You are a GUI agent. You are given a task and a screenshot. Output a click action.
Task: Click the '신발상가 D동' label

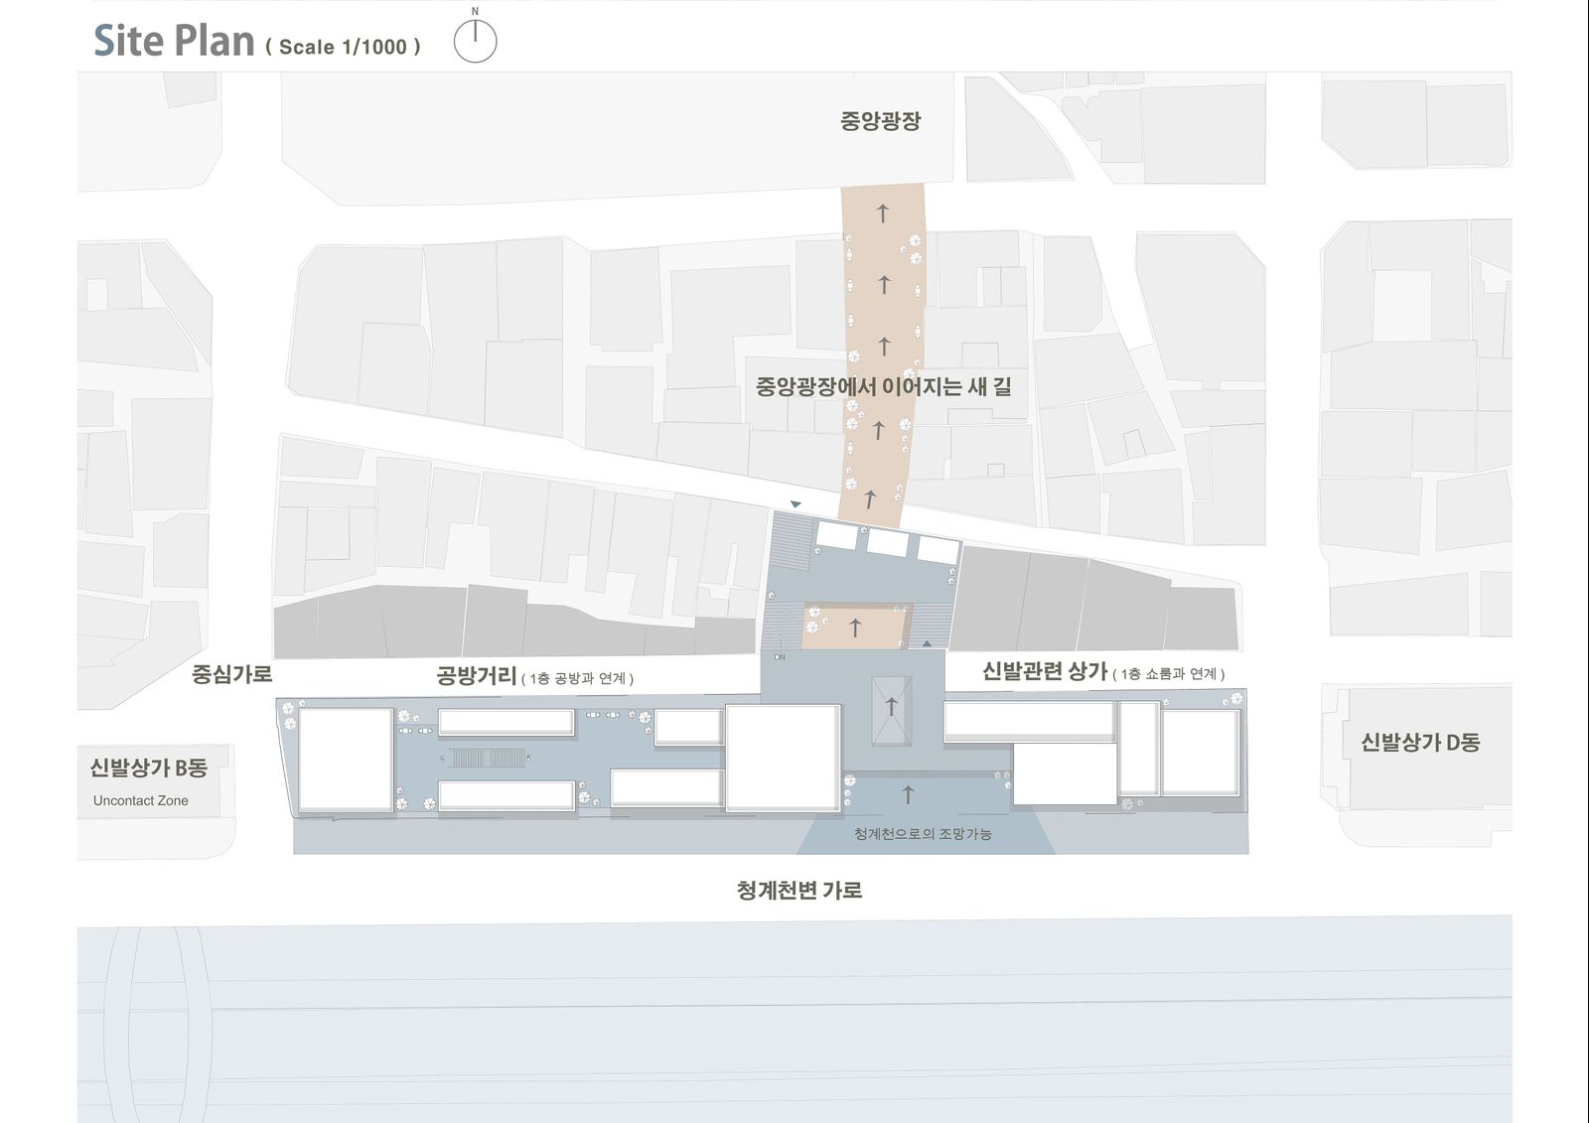pyautogui.click(x=1420, y=743)
